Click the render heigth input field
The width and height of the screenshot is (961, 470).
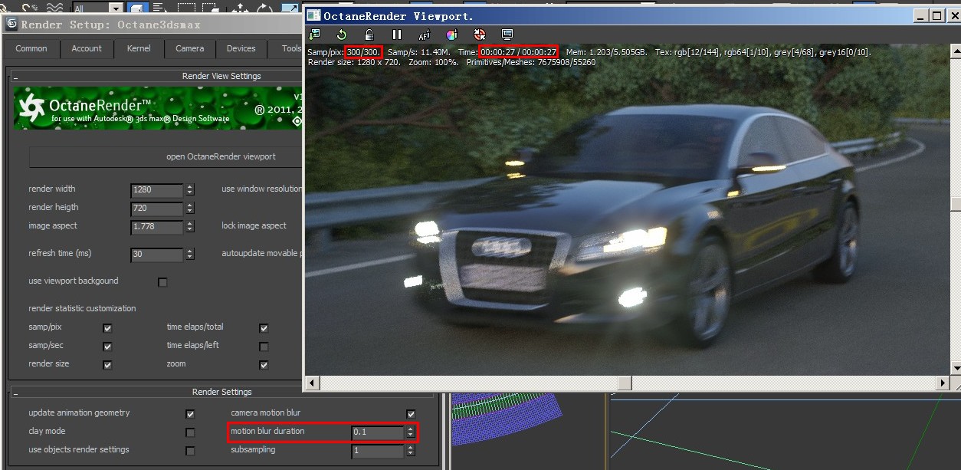pos(156,208)
